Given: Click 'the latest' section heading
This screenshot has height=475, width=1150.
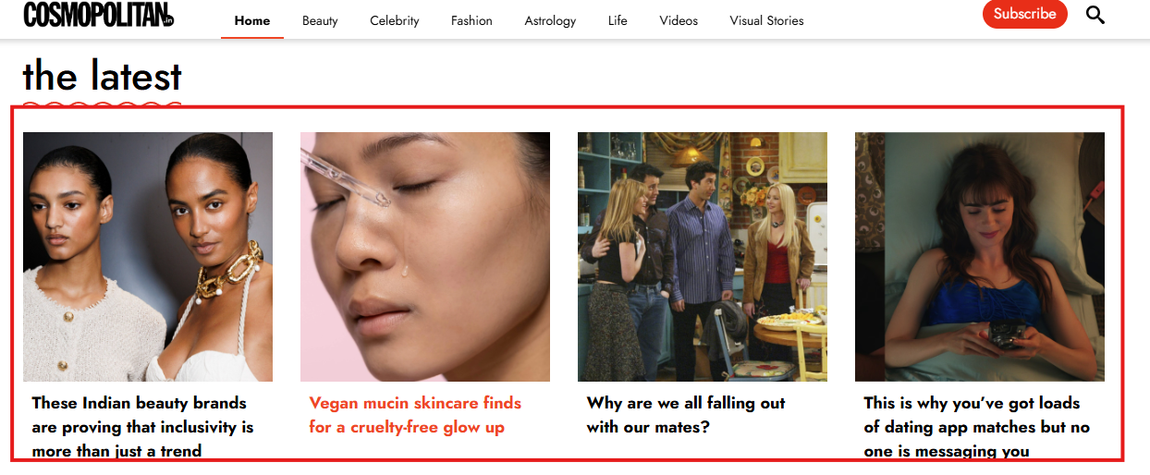Looking at the screenshot, I should click(103, 76).
